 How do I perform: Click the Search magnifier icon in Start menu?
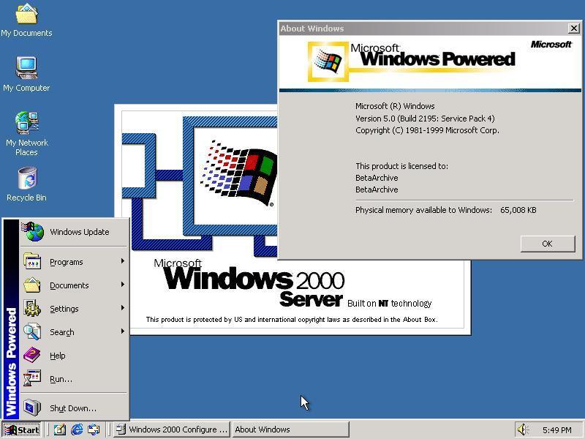coord(32,331)
